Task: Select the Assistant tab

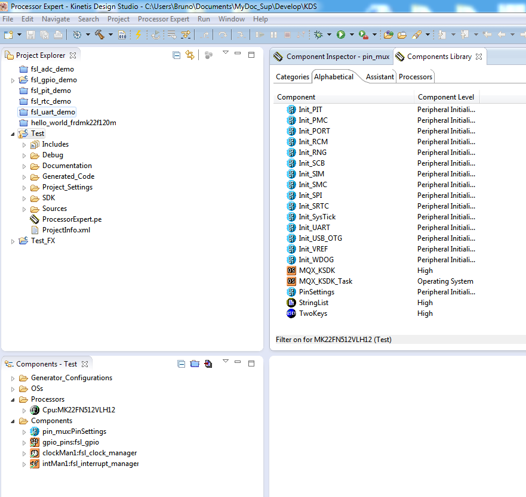Action: click(380, 77)
